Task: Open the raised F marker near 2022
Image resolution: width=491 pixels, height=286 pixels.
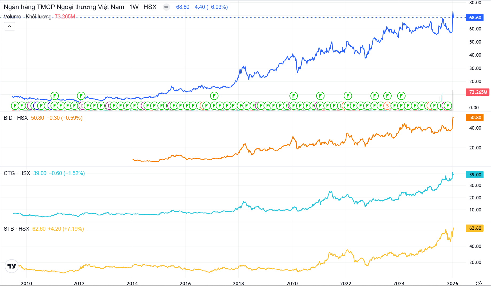Action: [348, 96]
